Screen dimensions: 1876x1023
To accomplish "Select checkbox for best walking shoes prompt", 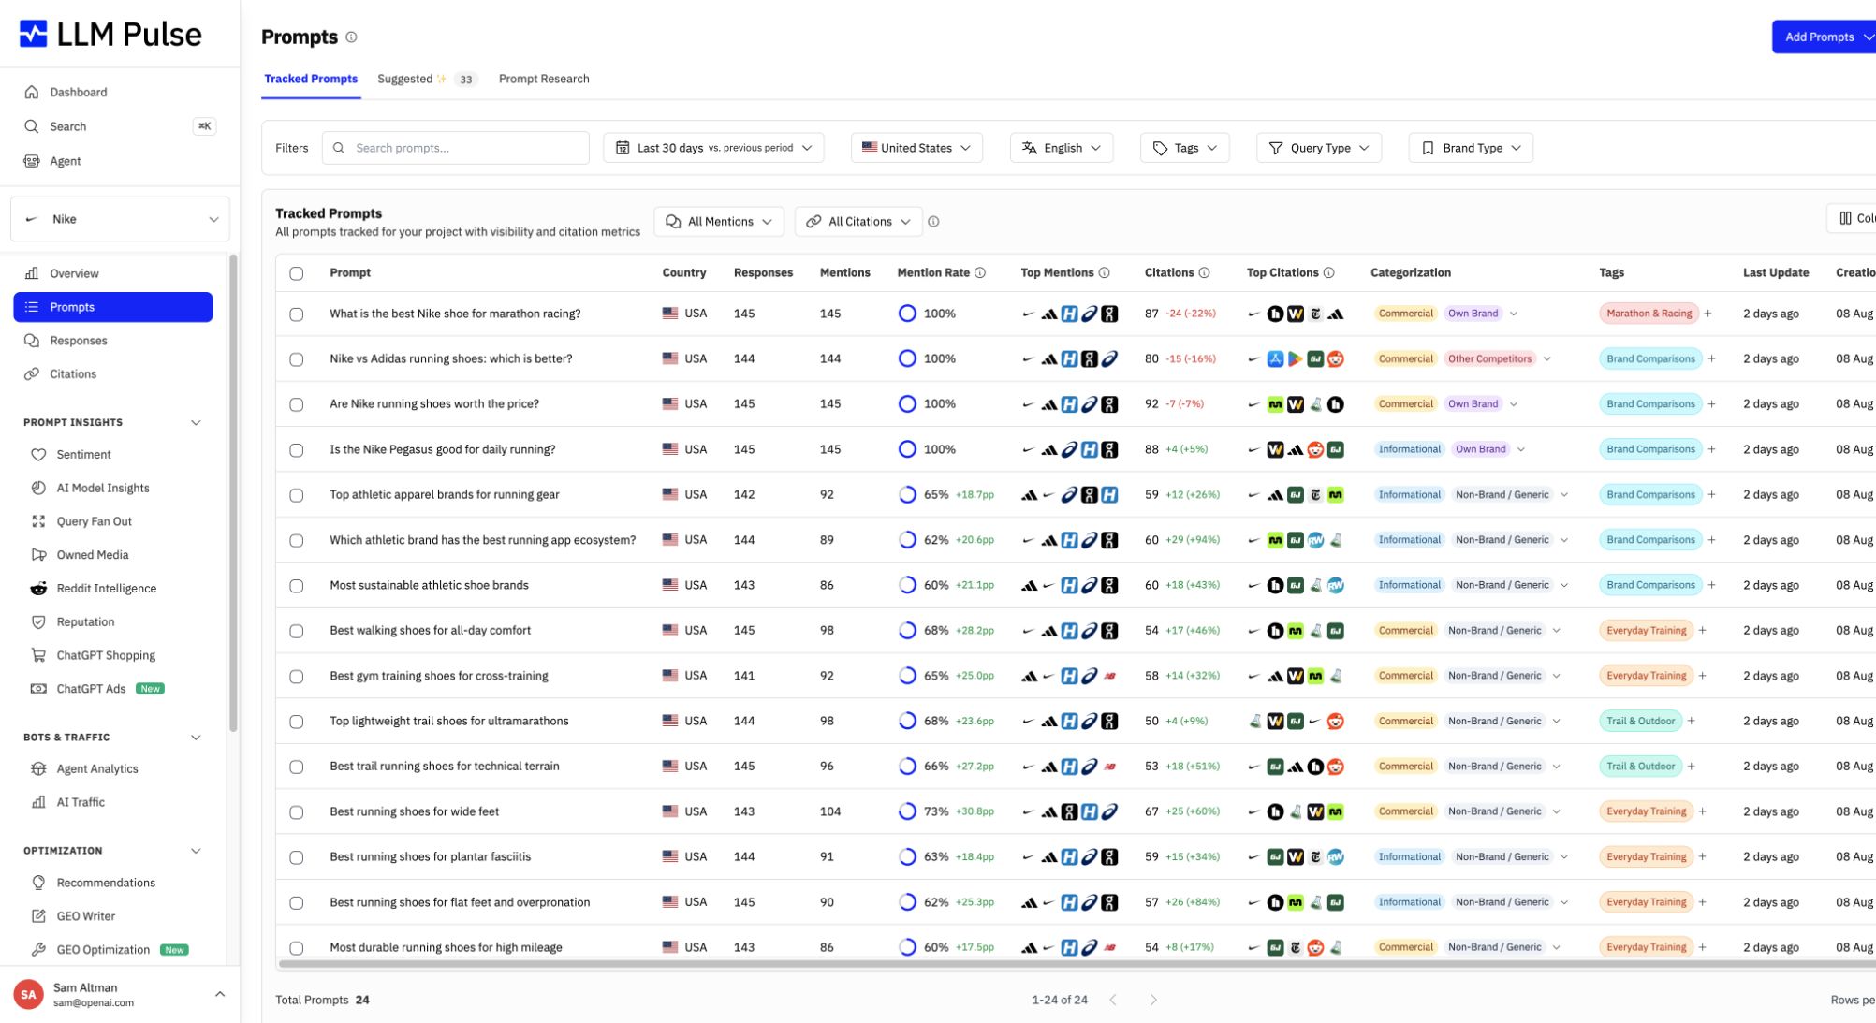I will tap(297, 631).
